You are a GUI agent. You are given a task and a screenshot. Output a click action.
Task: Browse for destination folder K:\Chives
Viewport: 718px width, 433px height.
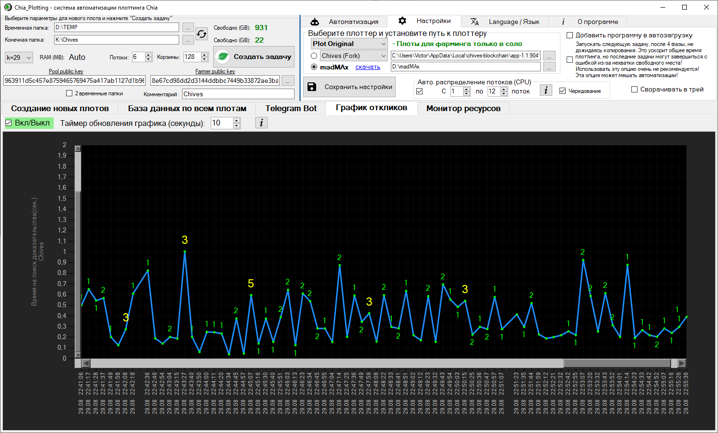click(188, 40)
